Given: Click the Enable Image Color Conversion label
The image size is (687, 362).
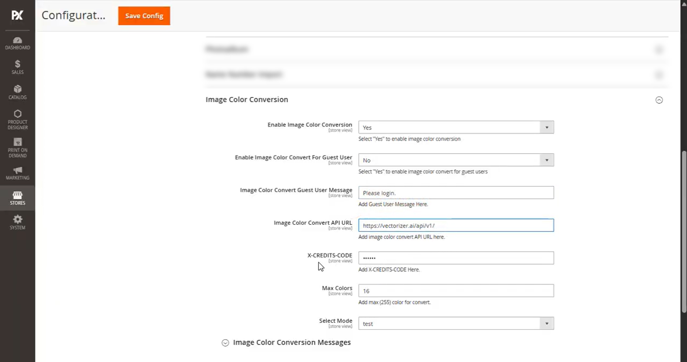Looking at the screenshot, I should [x=310, y=125].
